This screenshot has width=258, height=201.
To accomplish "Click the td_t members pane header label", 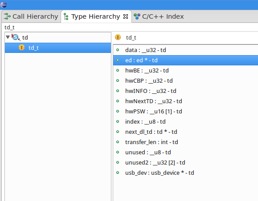I will click(131, 38).
